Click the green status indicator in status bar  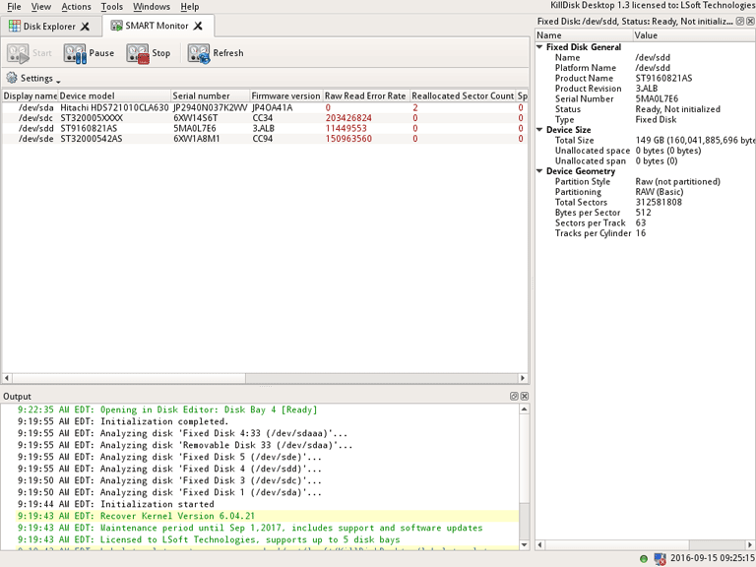644,558
